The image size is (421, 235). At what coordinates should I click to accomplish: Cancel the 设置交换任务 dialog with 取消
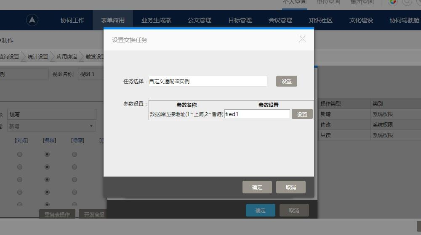[291, 187]
